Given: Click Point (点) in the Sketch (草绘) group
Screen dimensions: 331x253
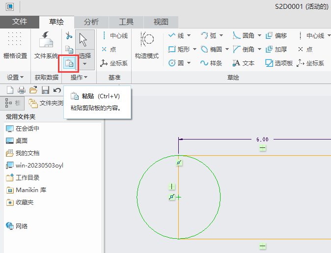Looking at the screenshot, I should coord(305,50).
